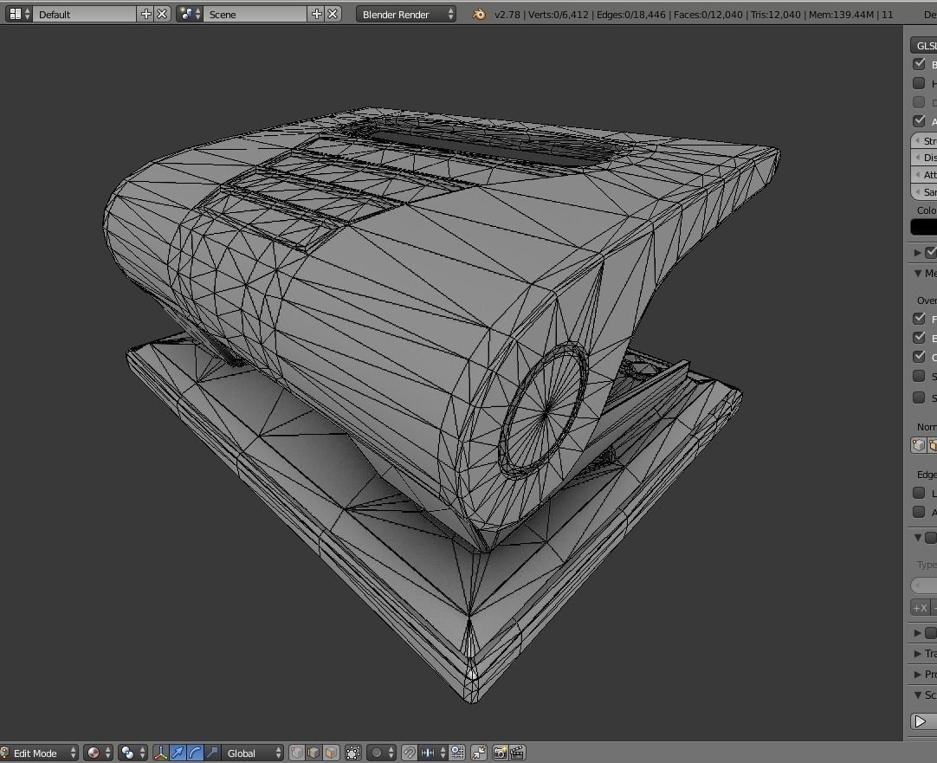This screenshot has width=937, height=763.
Task: Delete the Default screen layout with its X
Action: pyautogui.click(x=162, y=14)
